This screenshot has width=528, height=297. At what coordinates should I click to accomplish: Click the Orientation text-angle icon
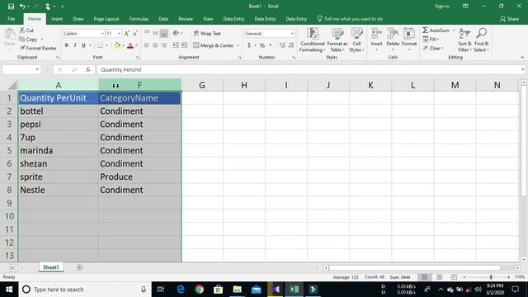[x=176, y=33]
